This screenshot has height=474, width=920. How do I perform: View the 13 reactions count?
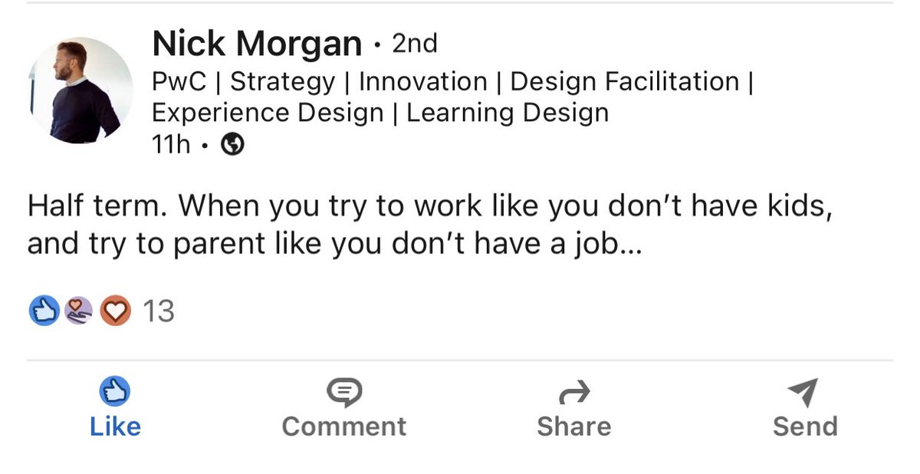pos(159,311)
